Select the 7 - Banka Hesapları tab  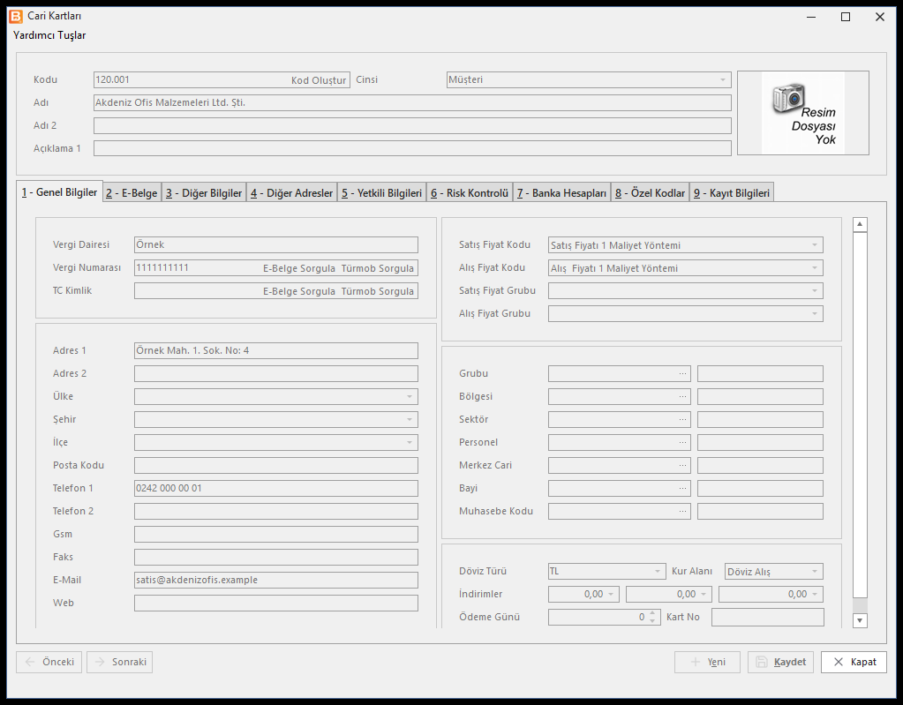point(561,193)
